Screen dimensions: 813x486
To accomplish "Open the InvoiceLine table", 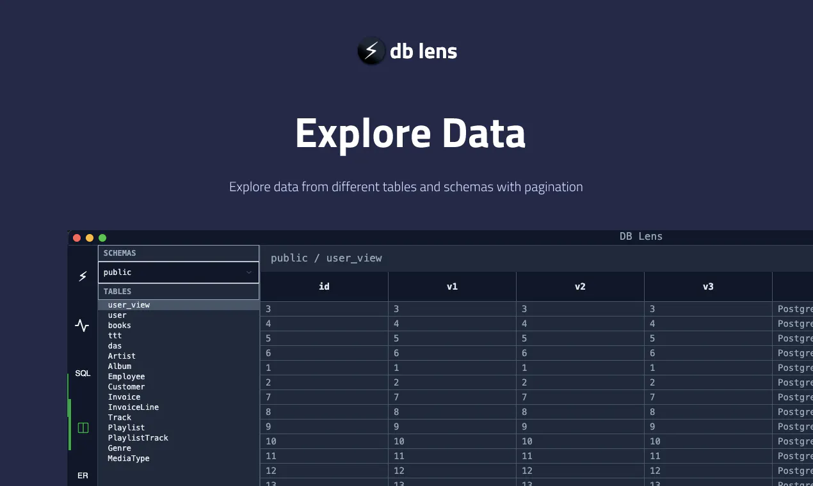I will [x=133, y=407].
